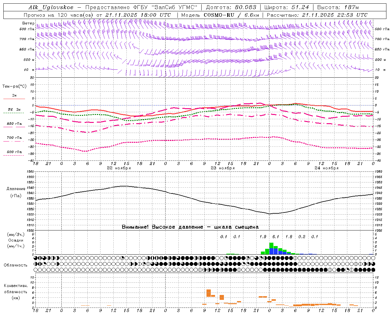Screen dimensions: 391x313
Task: Click the 0.2 precipitation total
Action: click(x=301, y=237)
